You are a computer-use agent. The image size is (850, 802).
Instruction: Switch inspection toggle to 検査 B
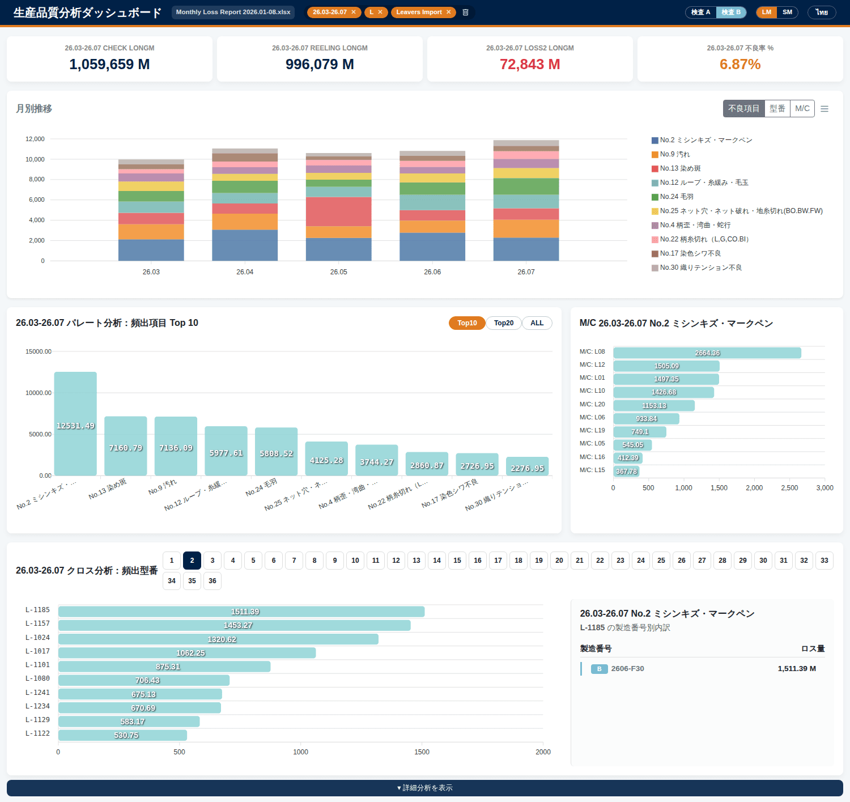(x=731, y=12)
